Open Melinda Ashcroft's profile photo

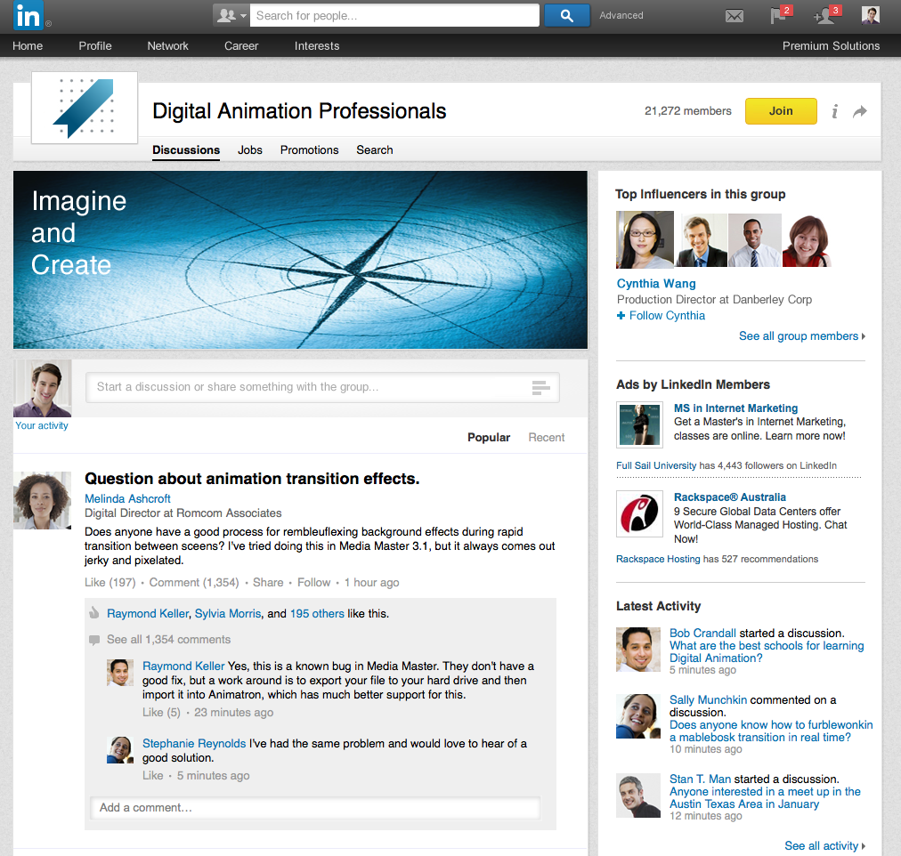pyautogui.click(x=42, y=500)
